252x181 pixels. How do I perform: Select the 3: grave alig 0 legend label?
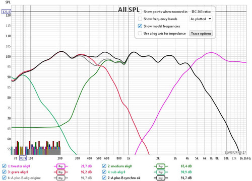(18, 172)
